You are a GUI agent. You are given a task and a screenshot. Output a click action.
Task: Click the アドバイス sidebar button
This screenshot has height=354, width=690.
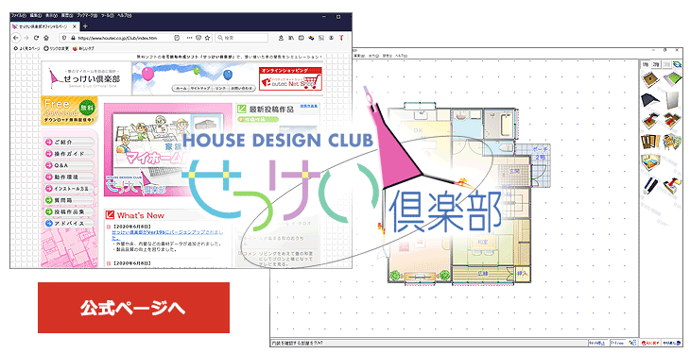click(70, 224)
